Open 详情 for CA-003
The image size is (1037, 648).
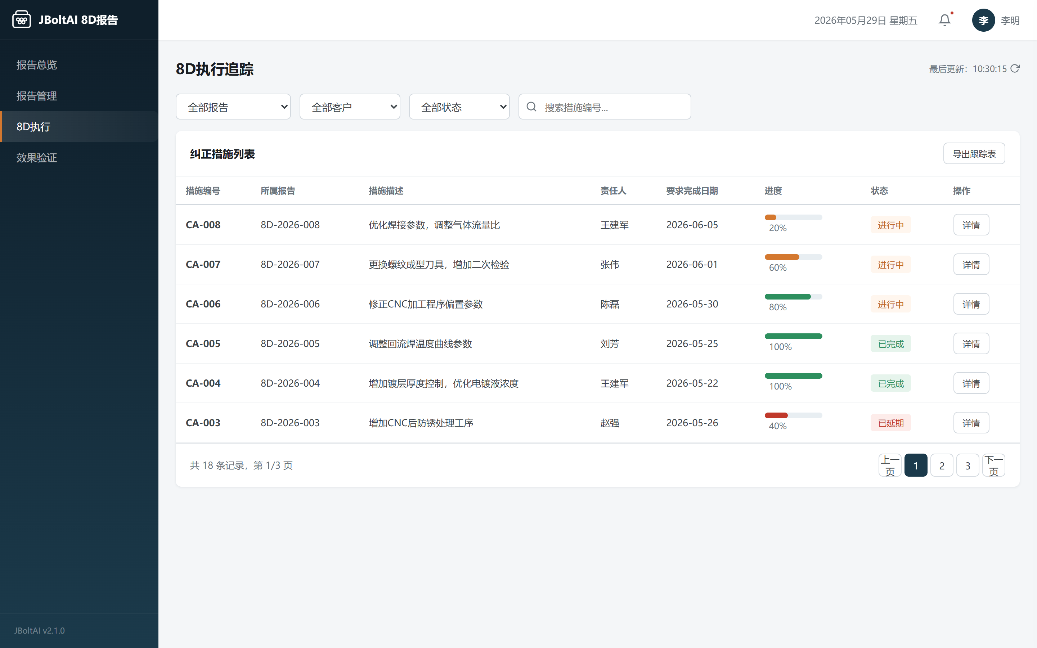(971, 423)
